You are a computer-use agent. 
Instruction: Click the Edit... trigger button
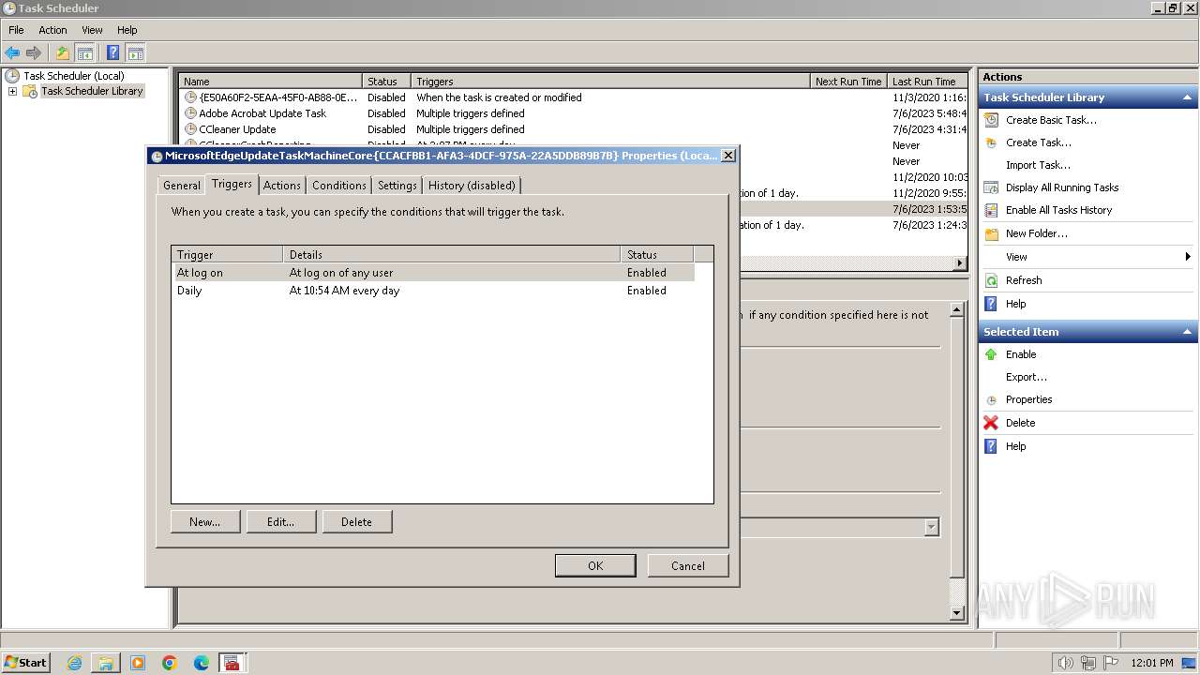[x=281, y=522]
